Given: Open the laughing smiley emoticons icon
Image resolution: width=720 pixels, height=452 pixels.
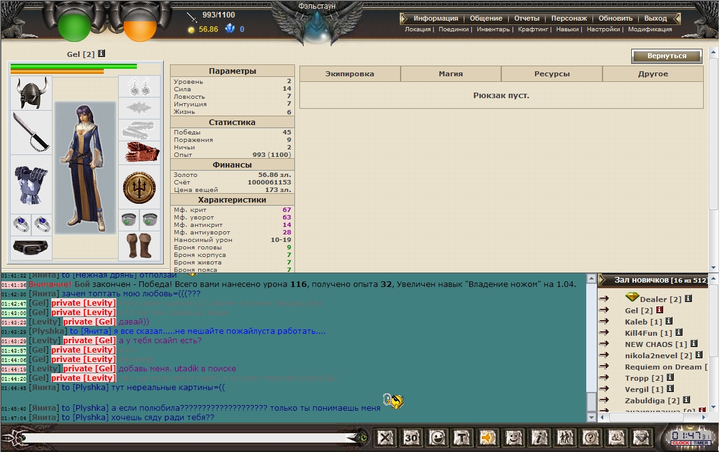Looking at the screenshot, I should [437, 438].
